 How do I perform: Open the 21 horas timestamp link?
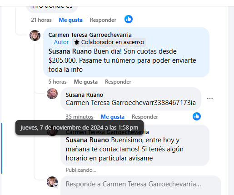[x=41, y=20]
